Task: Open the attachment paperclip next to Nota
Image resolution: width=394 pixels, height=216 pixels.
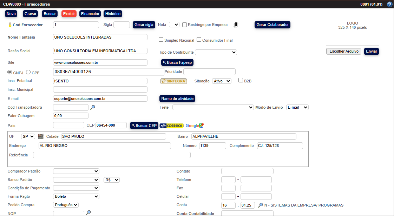Action: click(236, 25)
